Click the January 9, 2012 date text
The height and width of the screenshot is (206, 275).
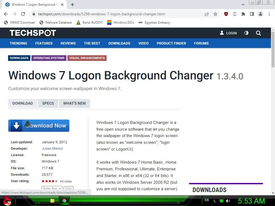click(x=54, y=142)
